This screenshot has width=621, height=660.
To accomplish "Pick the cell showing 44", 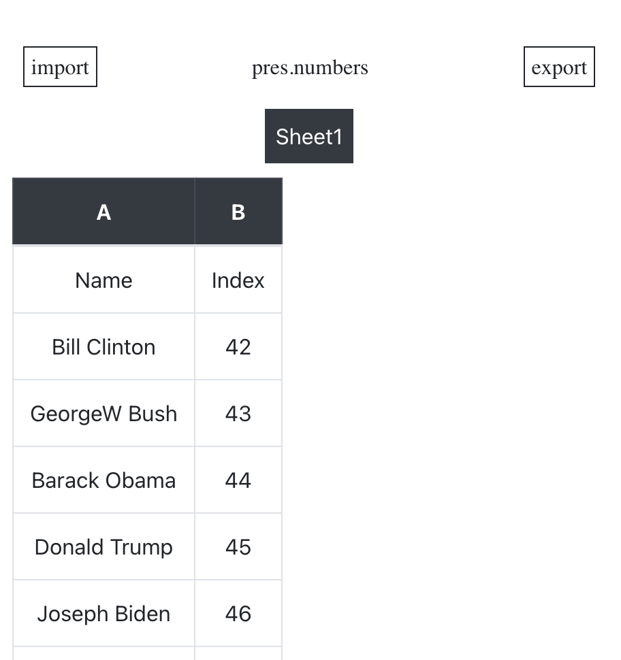I will pyautogui.click(x=238, y=480).
